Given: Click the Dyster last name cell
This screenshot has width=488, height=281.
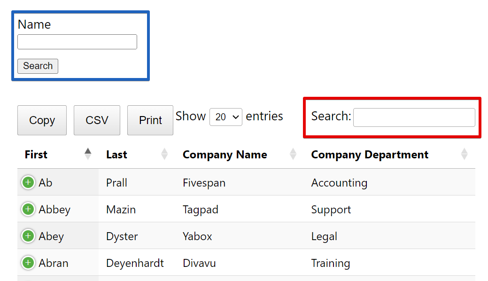Looking at the screenshot, I should tap(122, 236).
